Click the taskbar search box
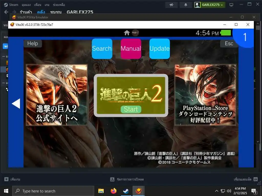Image resolution: width=262 pixels, height=196 pixels. [x=53, y=191]
